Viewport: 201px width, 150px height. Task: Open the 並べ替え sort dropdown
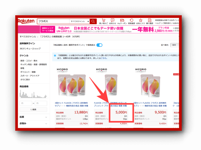tap(175, 45)
